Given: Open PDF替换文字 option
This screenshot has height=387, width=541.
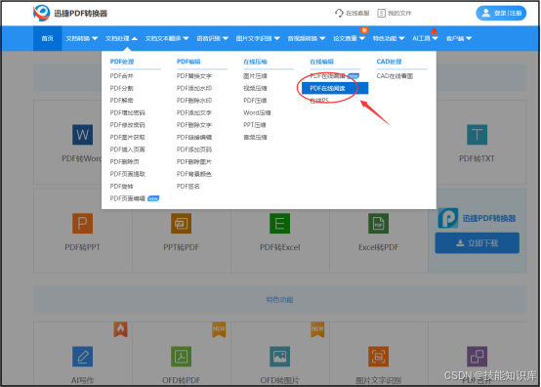Looking at the screenshot, I should click(194, 76).
